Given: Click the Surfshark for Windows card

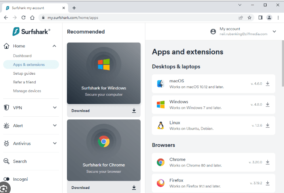Looking at the screenshot, I should tap(104, 73).
